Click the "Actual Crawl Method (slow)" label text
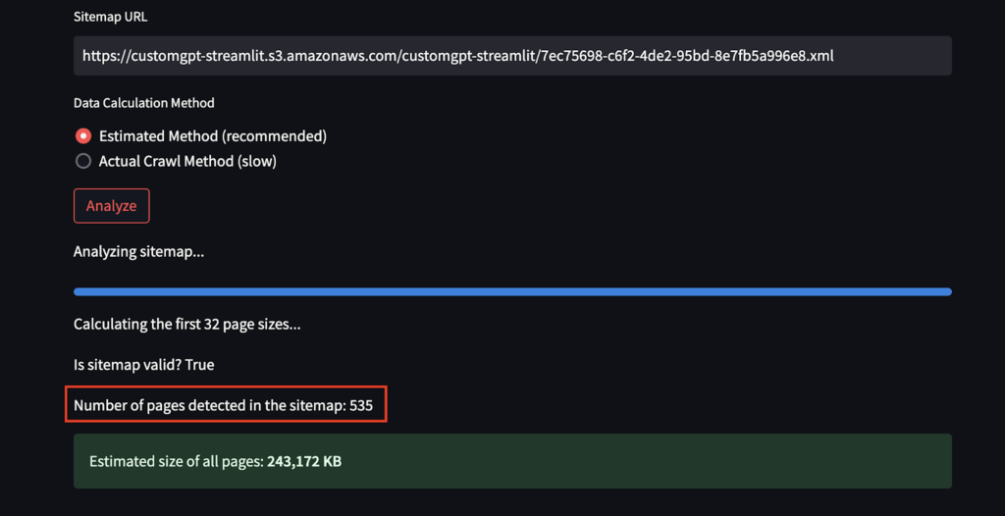1005x516 pixels. pos(187,161)
